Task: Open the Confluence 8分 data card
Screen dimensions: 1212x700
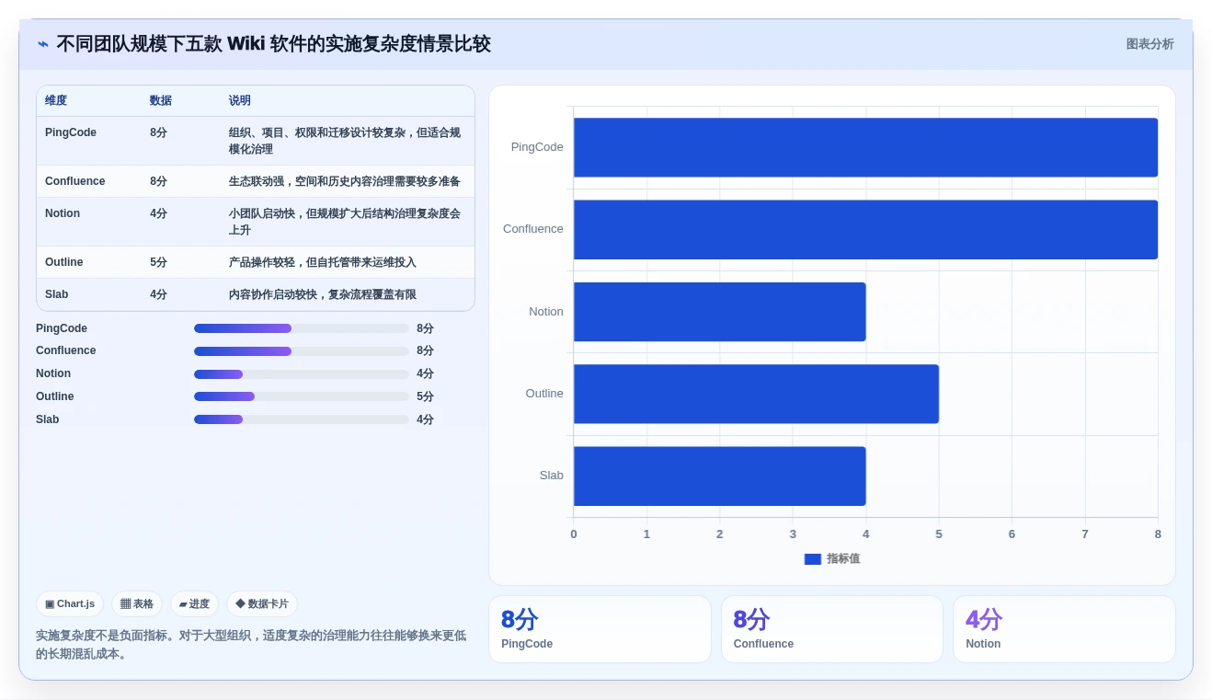Action: coord(832,629)
